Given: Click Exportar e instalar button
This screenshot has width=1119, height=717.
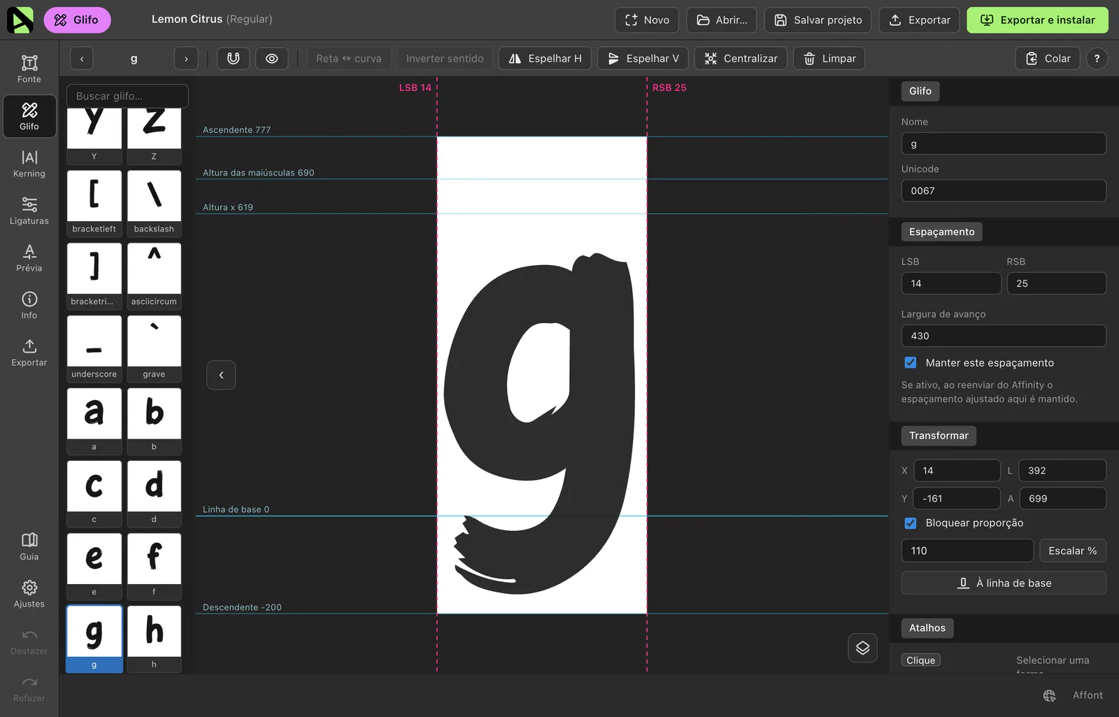Looking at the screenshot, I should pyautogui.click(x=1038, y=20).
